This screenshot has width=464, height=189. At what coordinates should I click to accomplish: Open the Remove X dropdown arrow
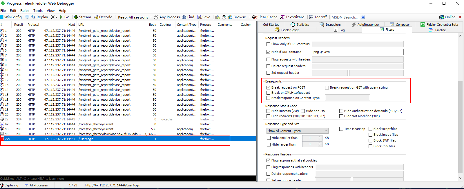tap(56, 17)
